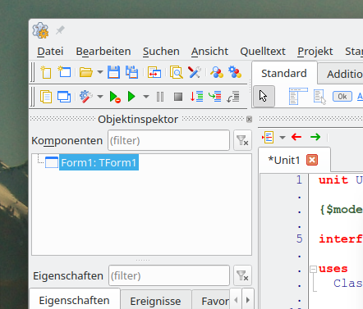
Task: Switch to the Ereignisse tab
Action: pos(155,301)
